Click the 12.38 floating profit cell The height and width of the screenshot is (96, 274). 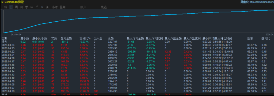tap(168, 51)
